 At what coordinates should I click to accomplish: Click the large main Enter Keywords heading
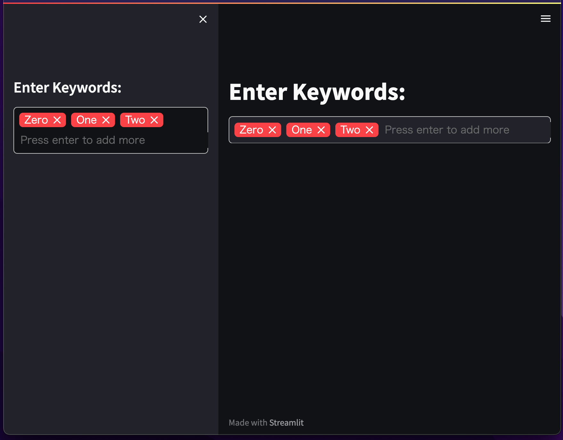[x=317, y=92]
